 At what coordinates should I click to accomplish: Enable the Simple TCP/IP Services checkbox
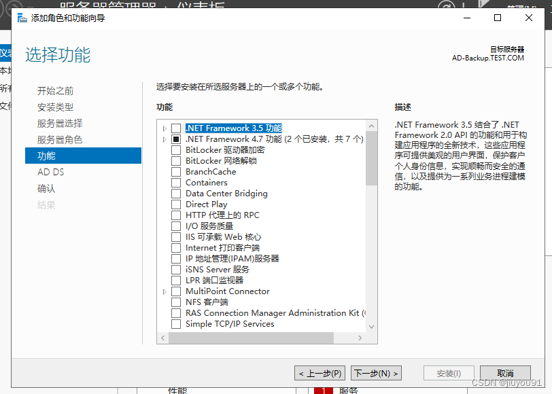[176, 324]
